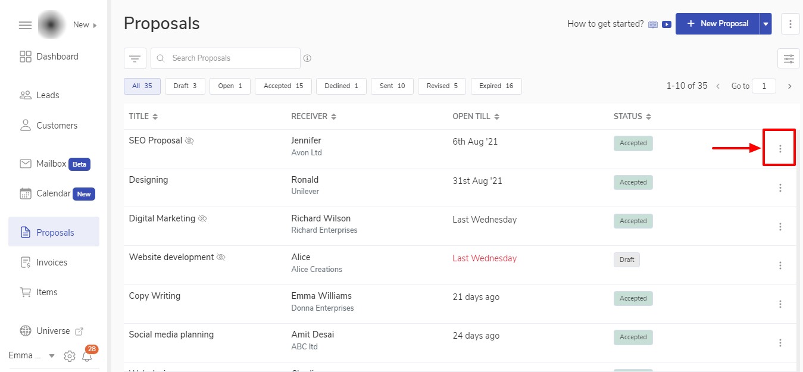Click the guide book icon near How to get started
The width and height of the screenshot is (803, 372).
coord(653,24)
